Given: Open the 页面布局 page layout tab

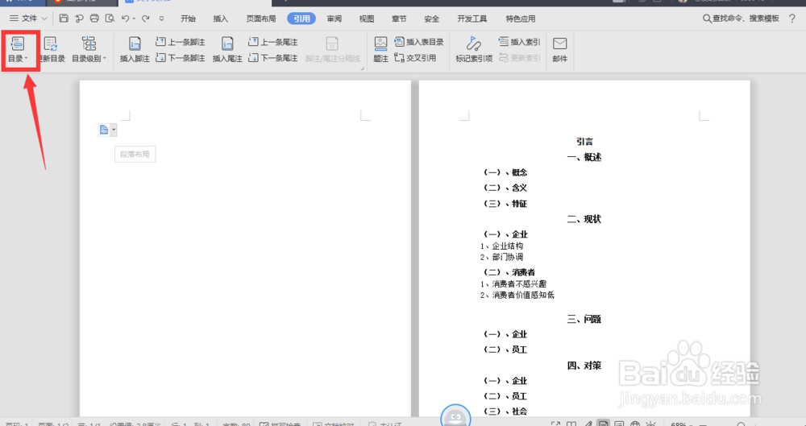Looking at the screenshot, I should 261,19.
